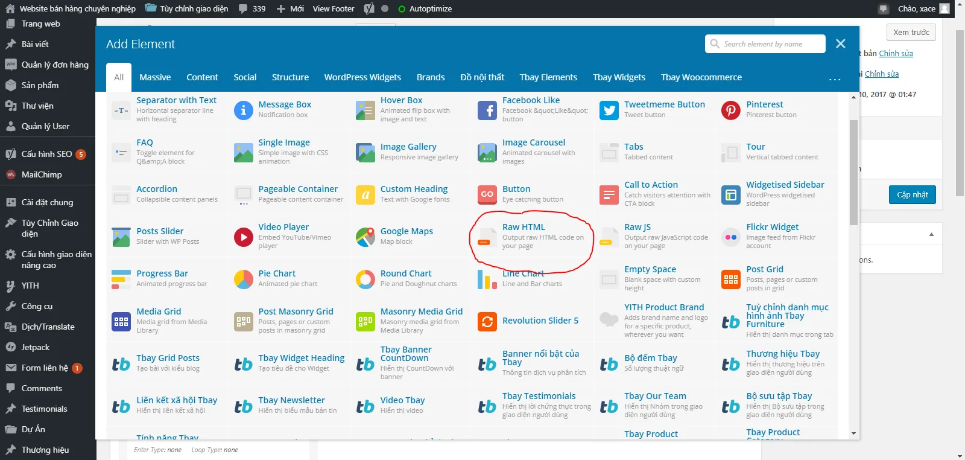965x460 pixels.
Task: Select the Media Grid blue icon
Action: click(x=121, y=322)
